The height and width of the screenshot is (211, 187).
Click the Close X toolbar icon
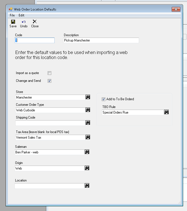coord(35,21)
